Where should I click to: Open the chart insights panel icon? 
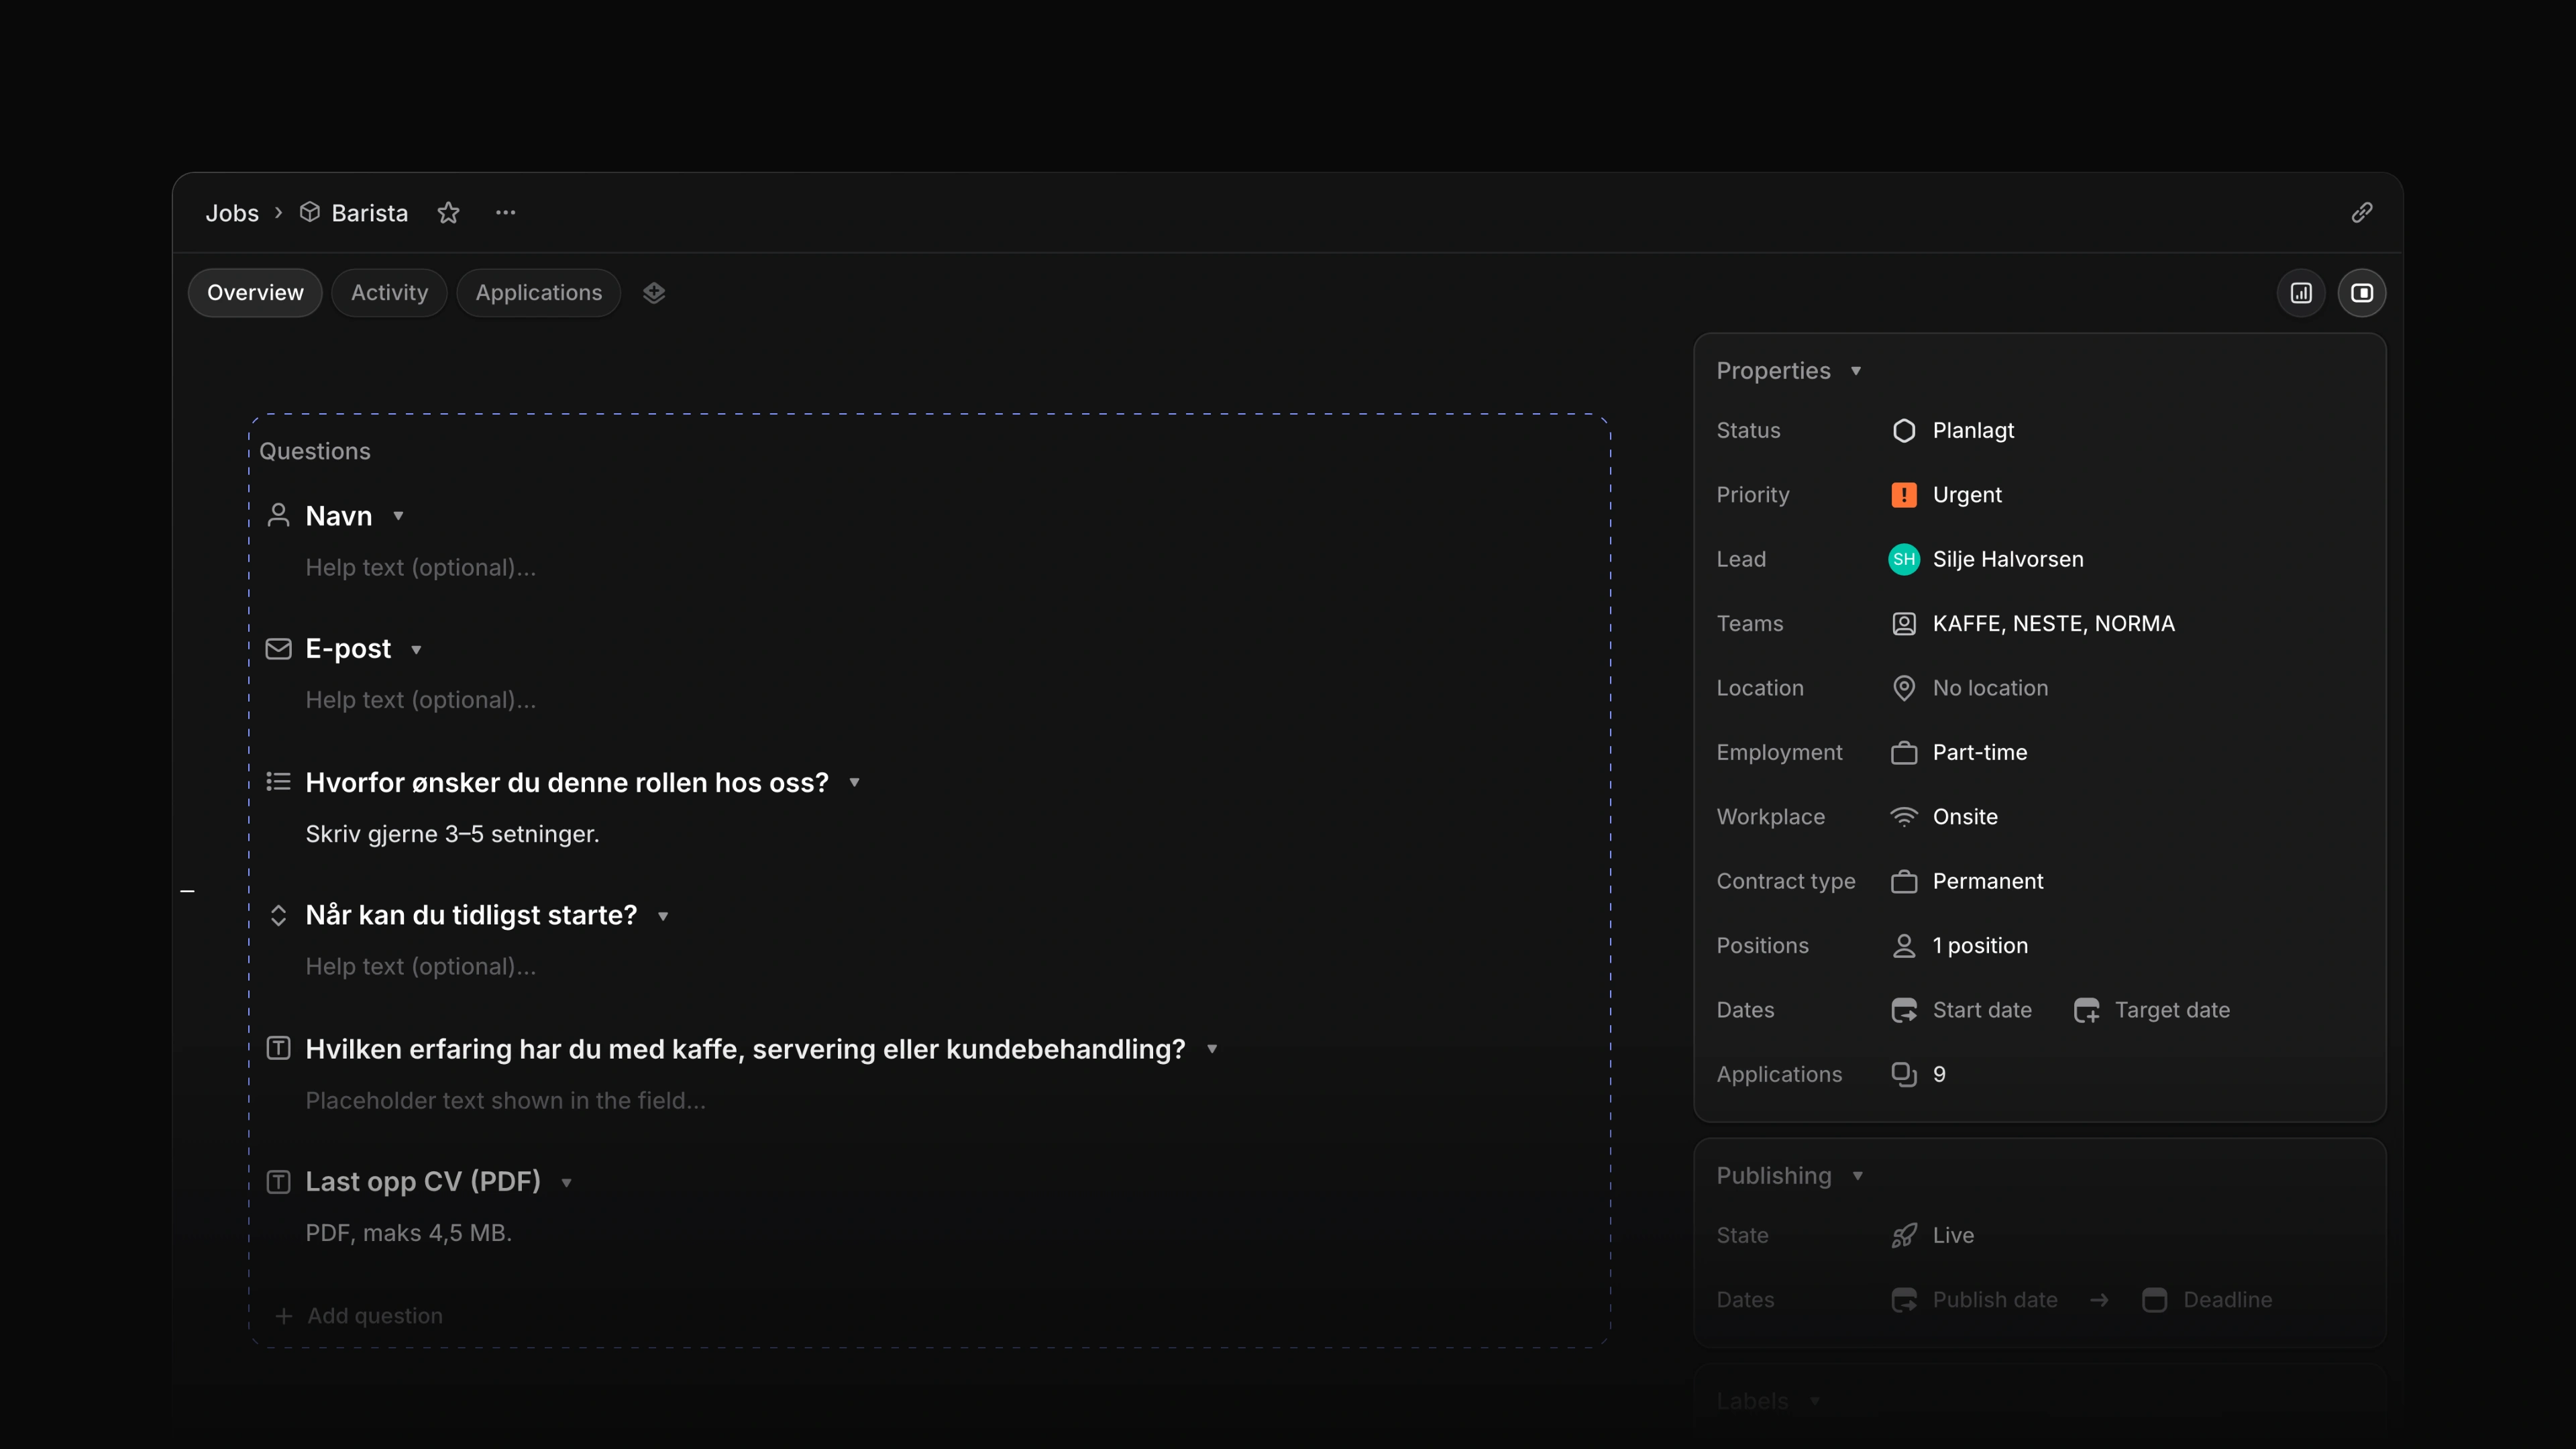click(2302, 293)
